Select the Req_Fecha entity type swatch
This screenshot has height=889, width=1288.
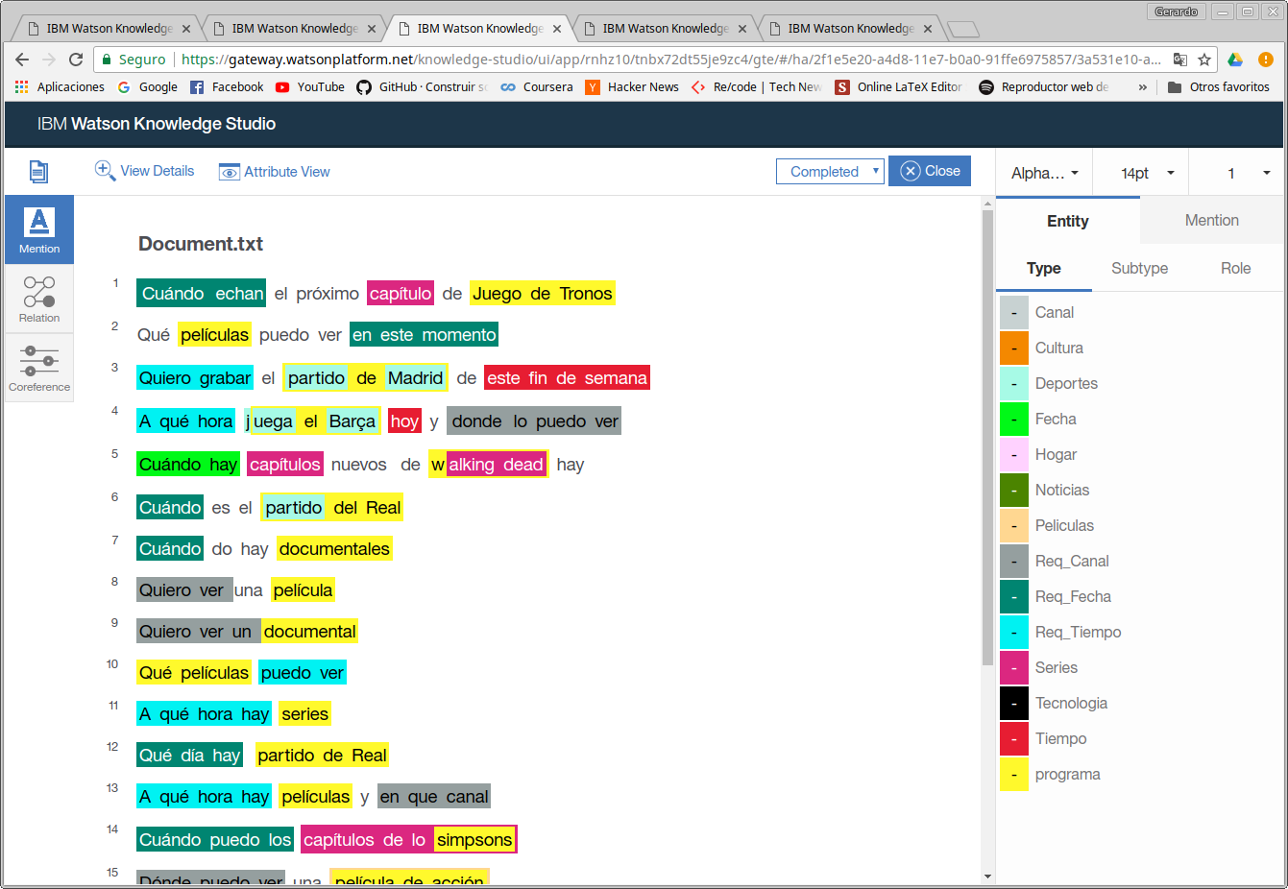pos(1014,596)
